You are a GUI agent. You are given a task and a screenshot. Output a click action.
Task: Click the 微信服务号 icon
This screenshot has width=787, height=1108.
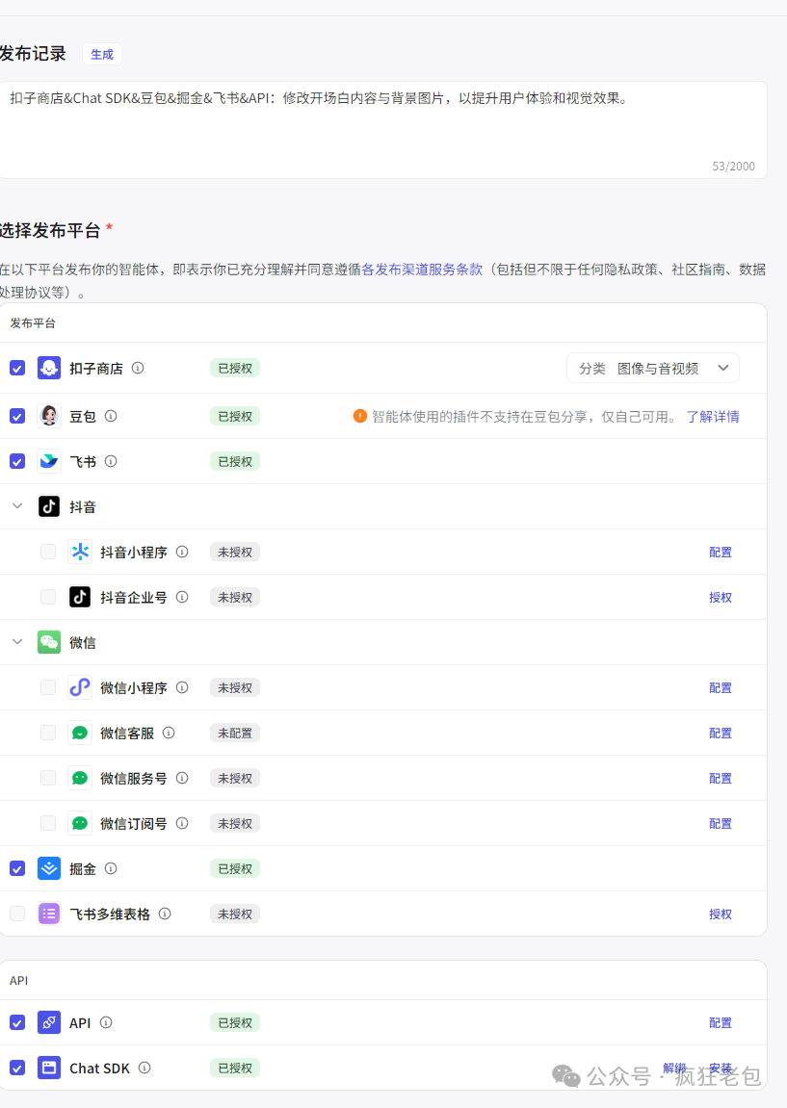pyautogui.click(x=80, y=778)
